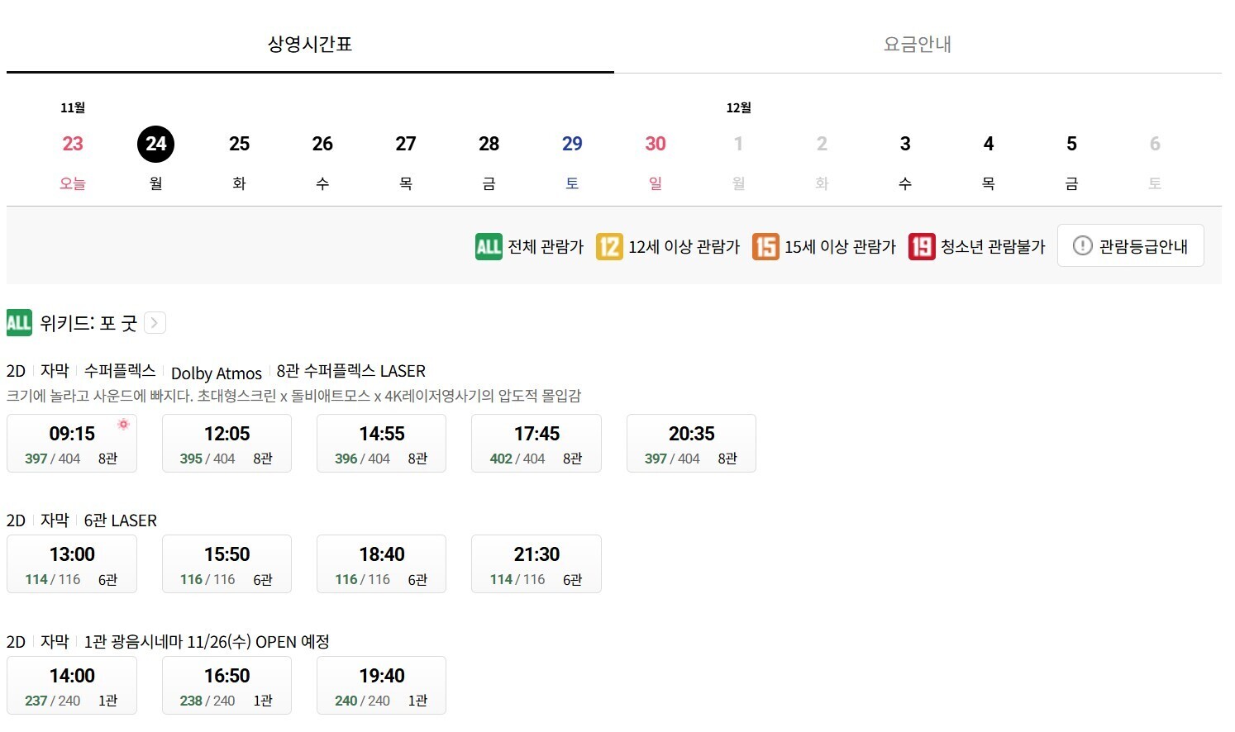Viewport: 1235px width, 732px height.
Task: Click the red 19 age rating icon
Action: 922,246
